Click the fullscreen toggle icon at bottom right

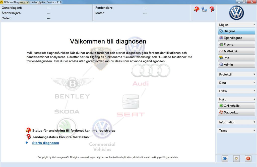click(236, 158)
